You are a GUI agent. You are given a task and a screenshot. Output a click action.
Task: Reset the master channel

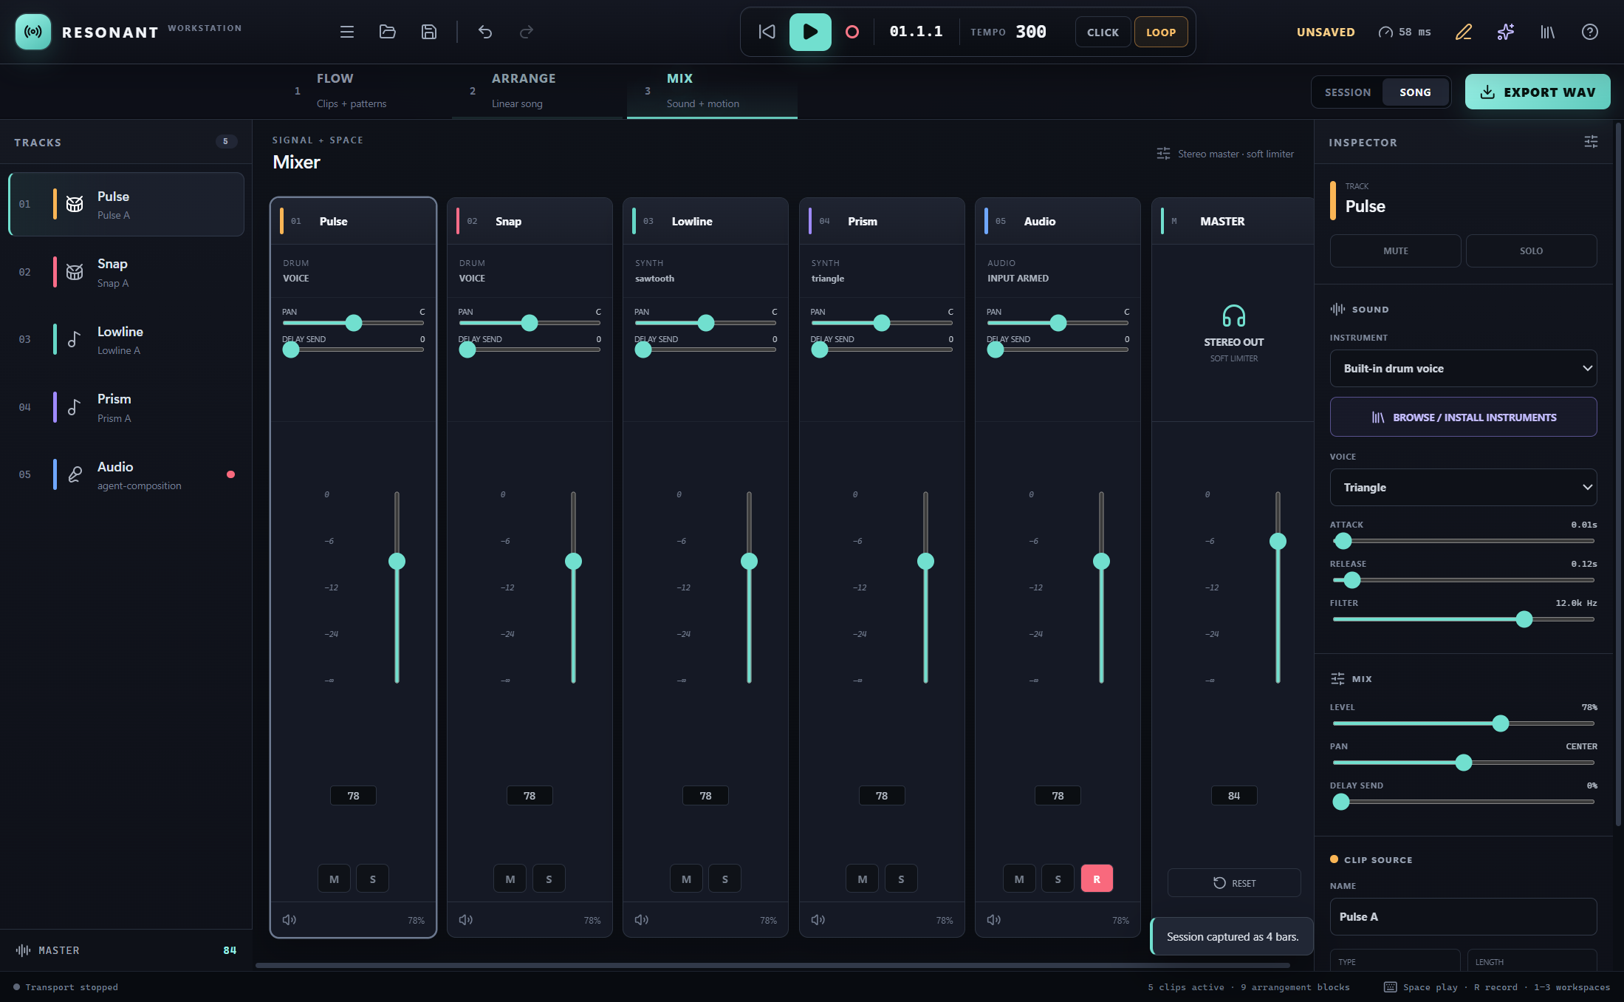point(1234,883)
